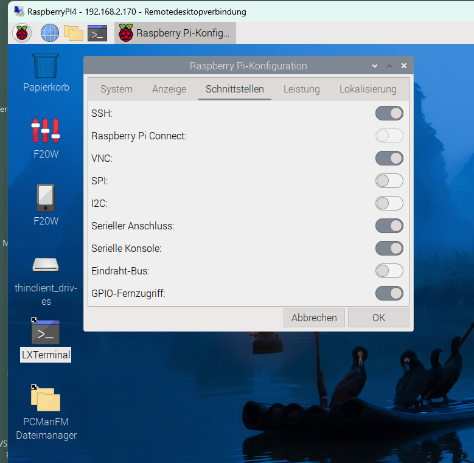Click the SSH: label text
Viewport: 474px width, 463px height.
pos(102,113)
